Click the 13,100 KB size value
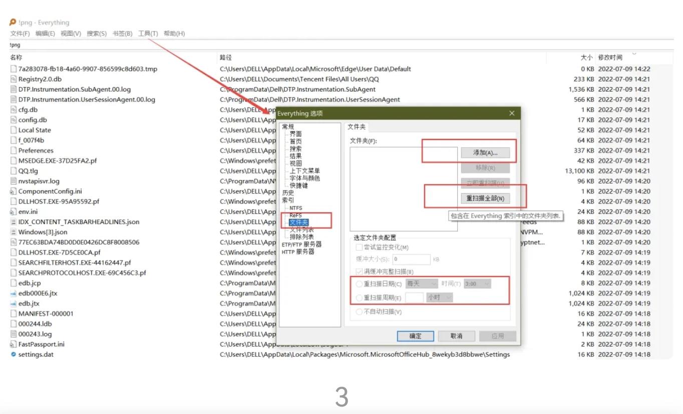Image resolution: width=683 pixels, height=414 pixels. pos(579,171)
